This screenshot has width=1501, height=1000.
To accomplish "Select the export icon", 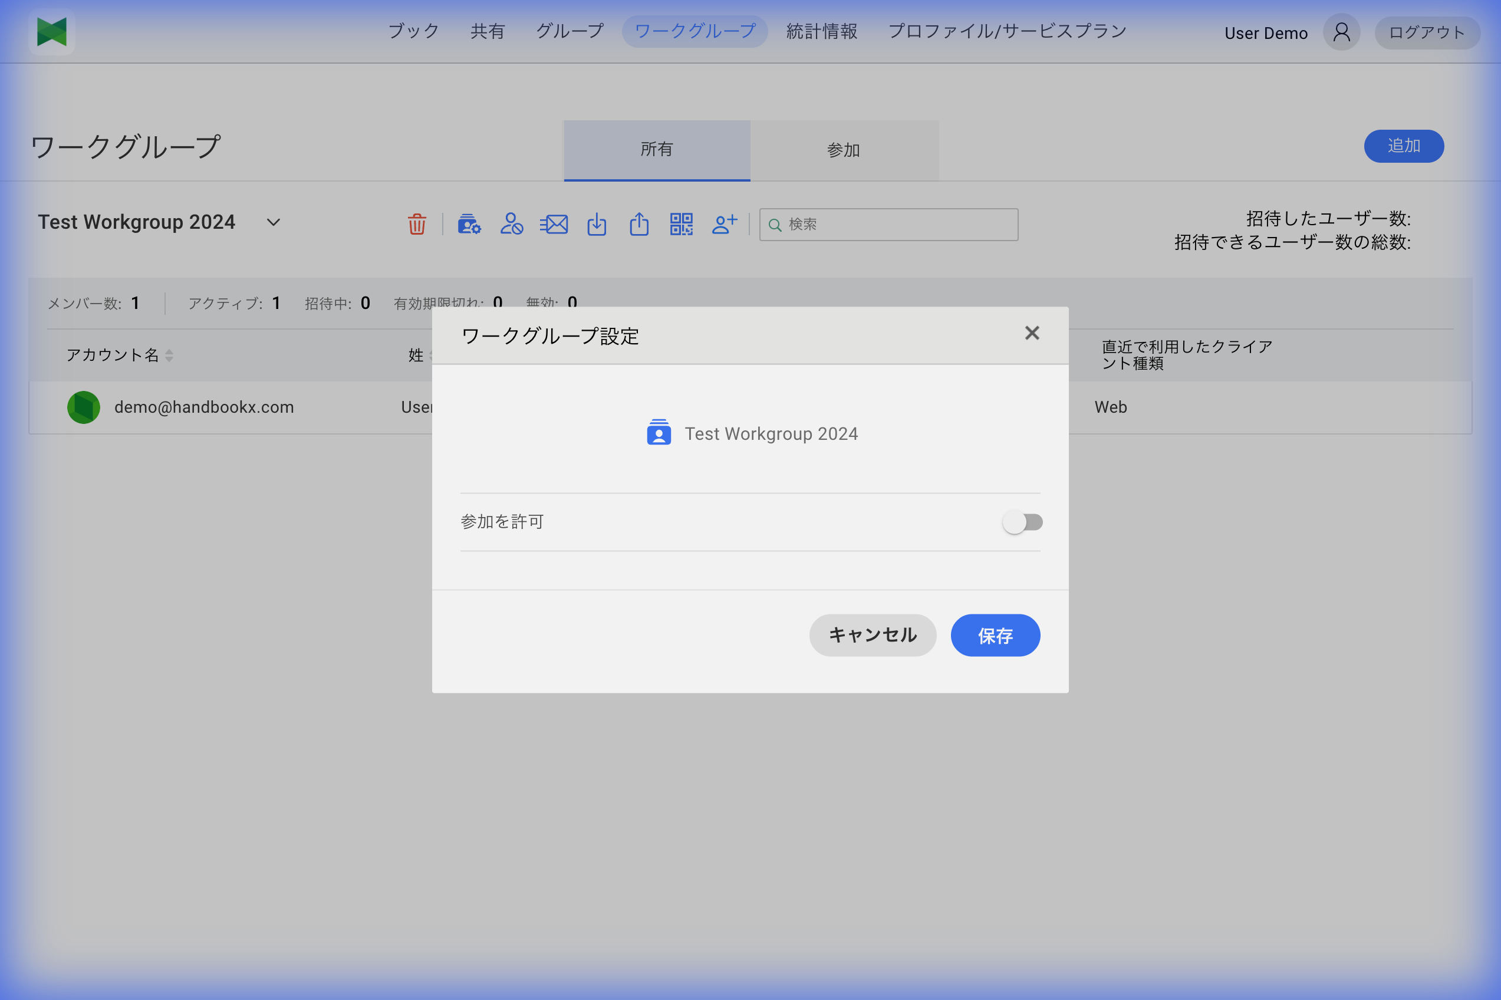I will point(639,225).
